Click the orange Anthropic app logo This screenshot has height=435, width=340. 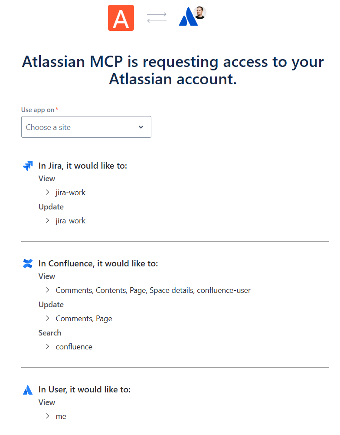[x=121, y=18]
